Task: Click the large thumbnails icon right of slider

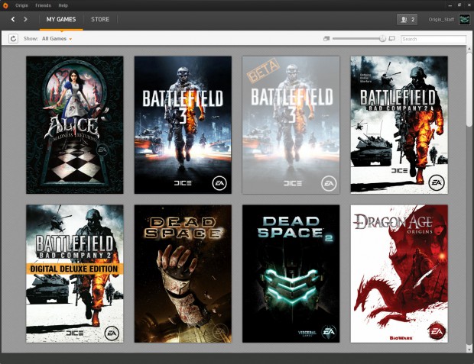Action: coord(392,38)
